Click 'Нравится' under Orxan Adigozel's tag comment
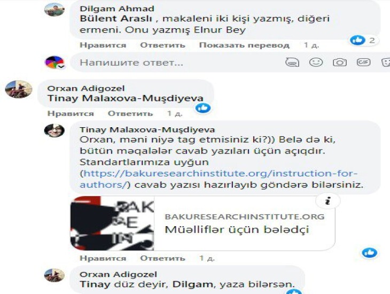Viewport: 390px width, 294px height. click(71, 113)
